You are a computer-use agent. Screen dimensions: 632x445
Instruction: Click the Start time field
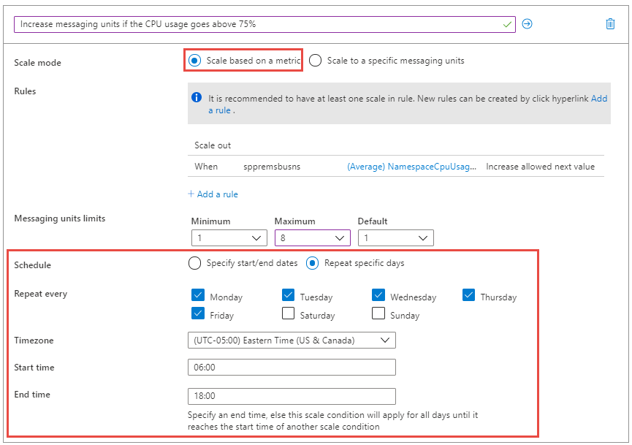click(292, 368)
